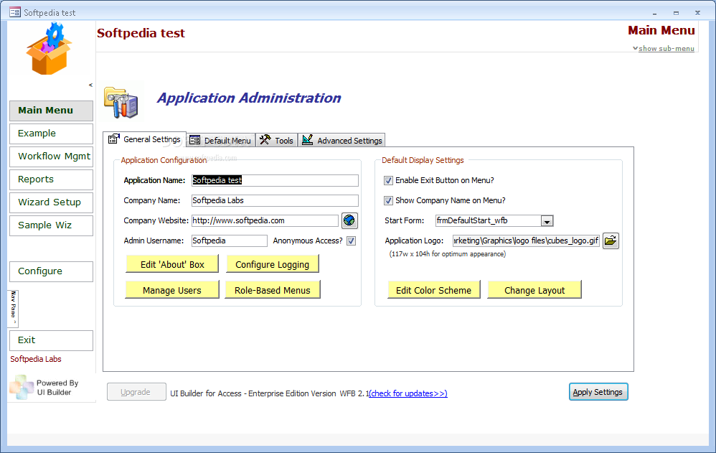Click the Softpedia test heading
The image size is (716, 453).
coord(141,33)
